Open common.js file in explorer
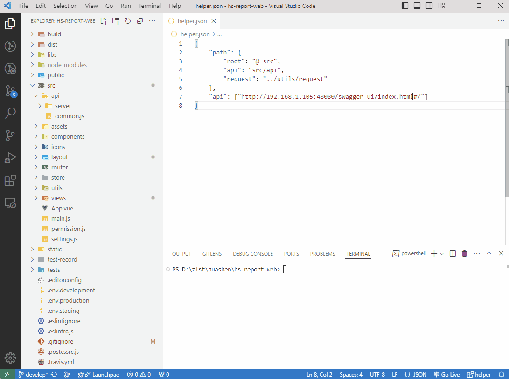The height and width of the screenshot is (379, 509). pos(92,116)
